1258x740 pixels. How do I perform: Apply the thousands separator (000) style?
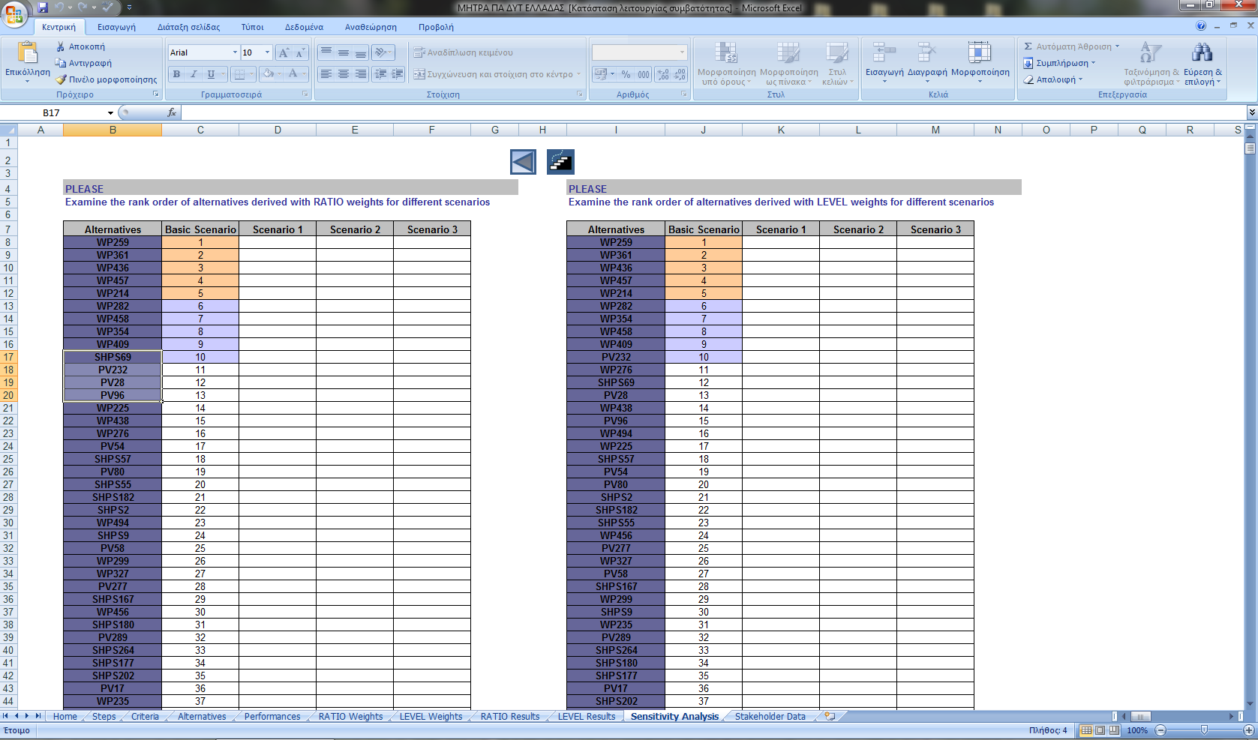(644, 74)
